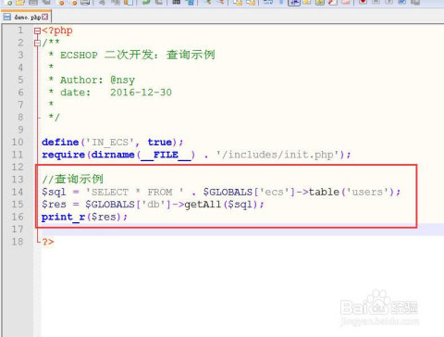This screenshot has width=444, height=337.
Task: Click the 'define' keyword
Action: pos(60,143)
